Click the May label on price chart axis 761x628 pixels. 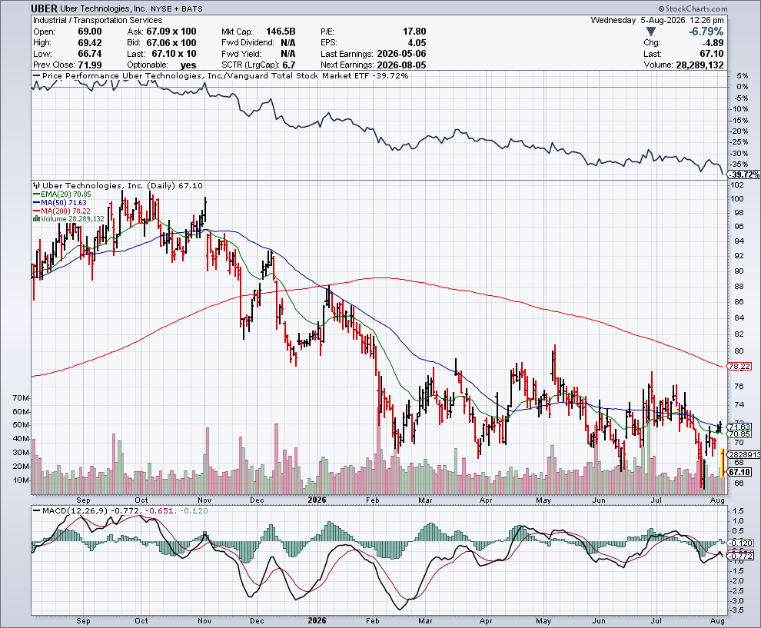point(543,500)
